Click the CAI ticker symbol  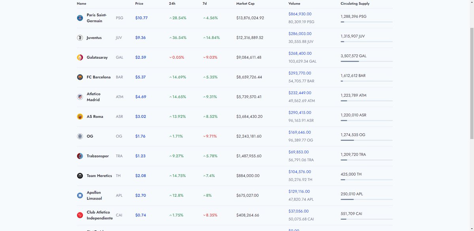119,215
